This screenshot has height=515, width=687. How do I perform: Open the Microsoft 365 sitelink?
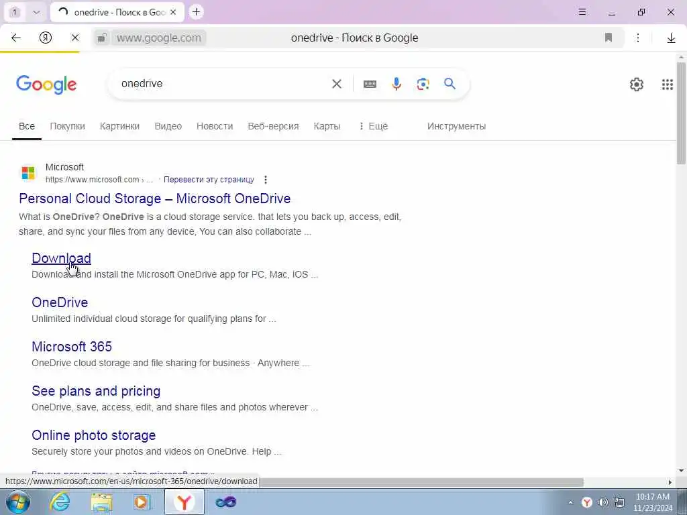(72, 347)
